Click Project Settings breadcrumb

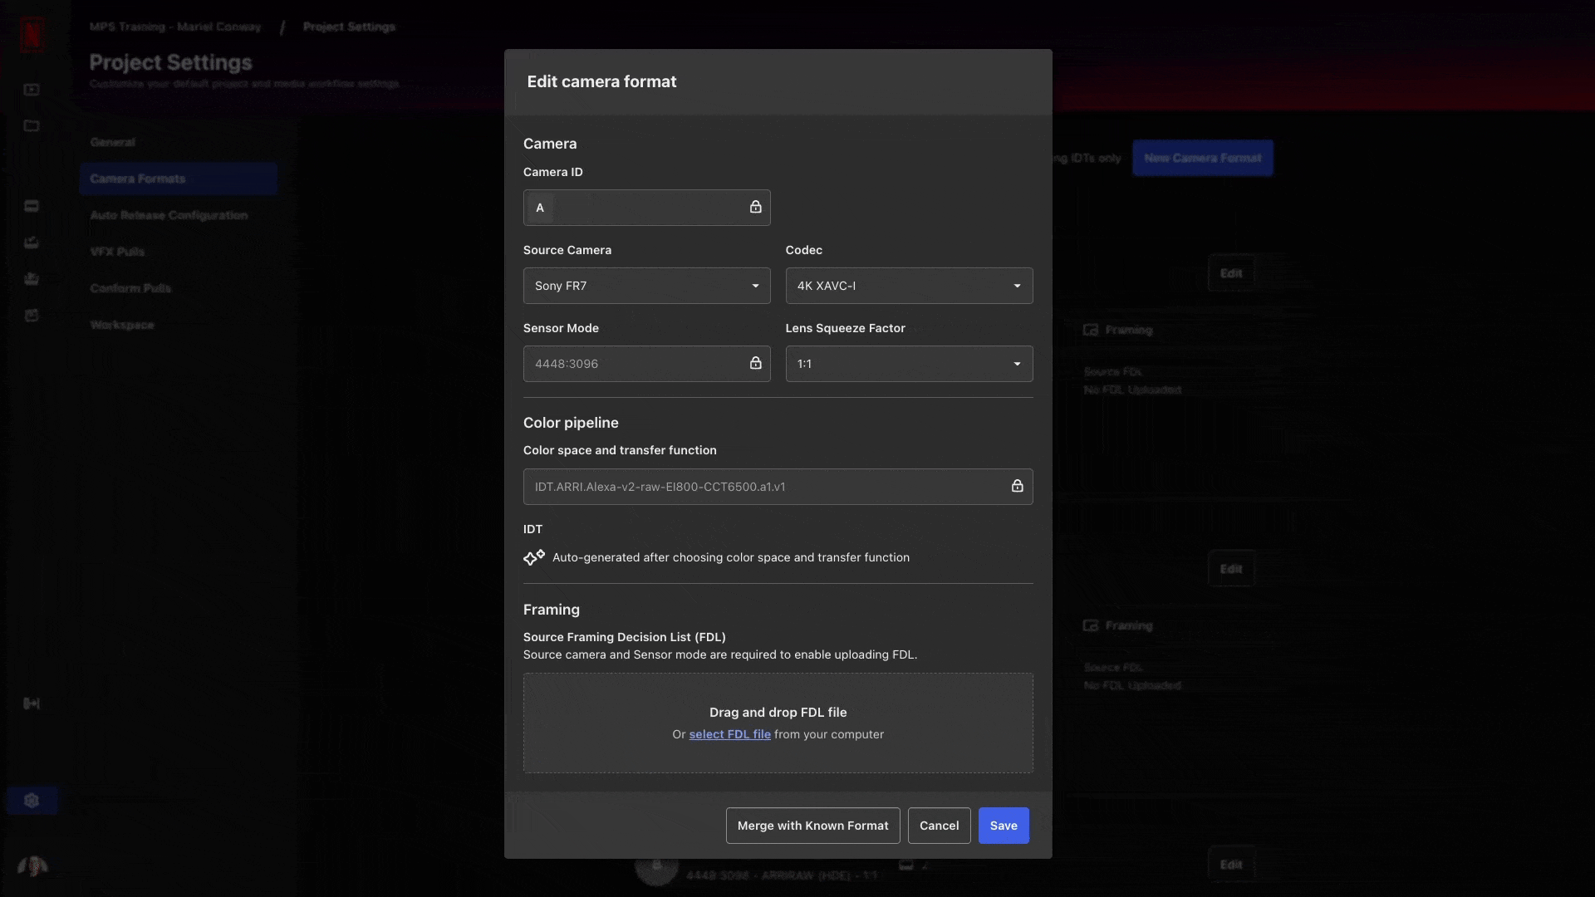(x=349, y=27)
